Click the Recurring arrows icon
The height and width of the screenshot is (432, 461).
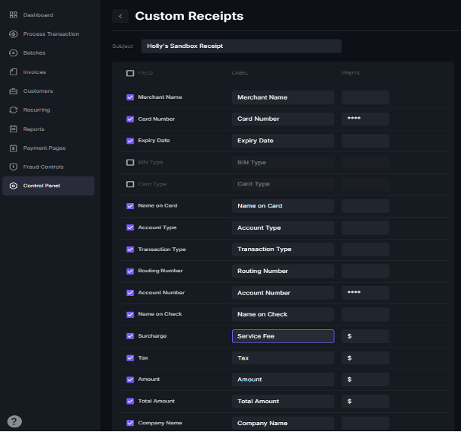[14, 110]
